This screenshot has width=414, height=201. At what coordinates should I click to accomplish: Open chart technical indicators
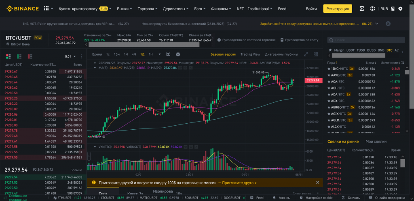tap(168, 54)
